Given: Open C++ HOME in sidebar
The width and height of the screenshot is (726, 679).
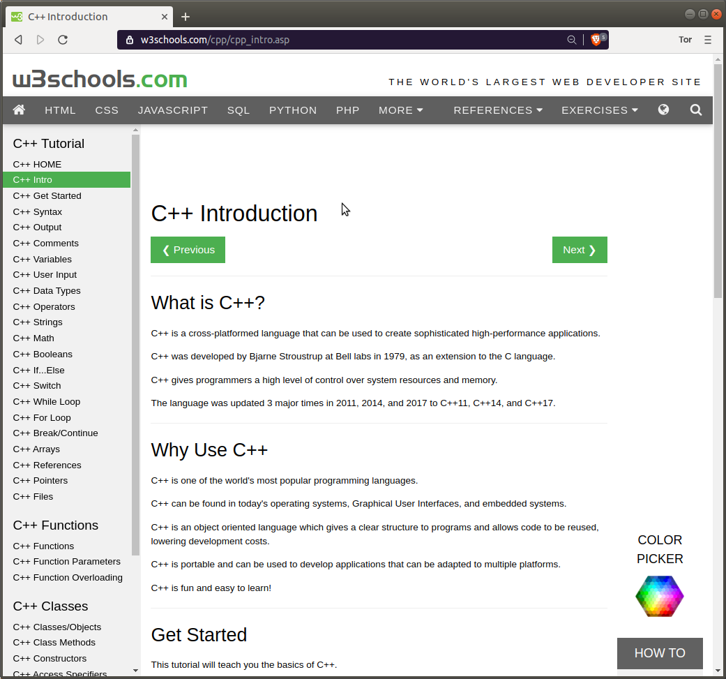Looking at the screenshot, I should 37,165.
